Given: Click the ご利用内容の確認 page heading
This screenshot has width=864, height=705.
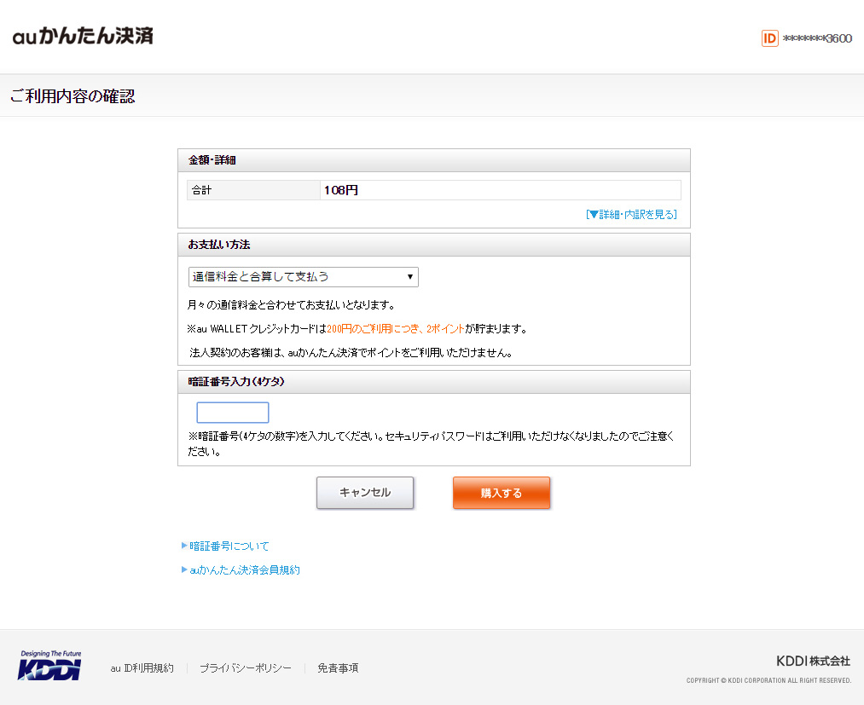Looking at the screenshot, I should 72,96.
